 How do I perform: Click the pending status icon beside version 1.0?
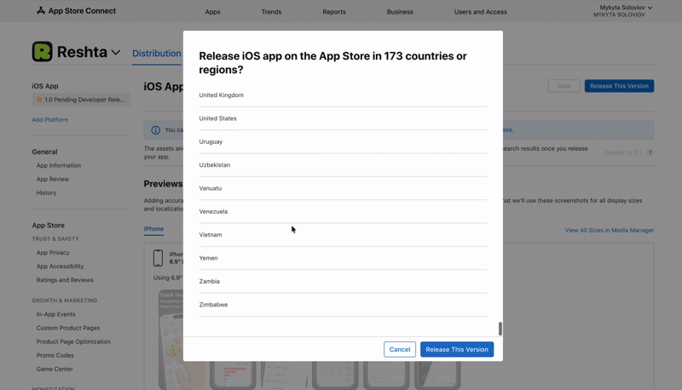(x=39, y=100)
